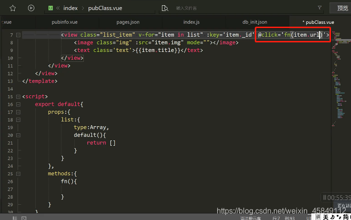Collapse the code fold at line 7
This screenshot has width=351, height=220.
point(19,35)
